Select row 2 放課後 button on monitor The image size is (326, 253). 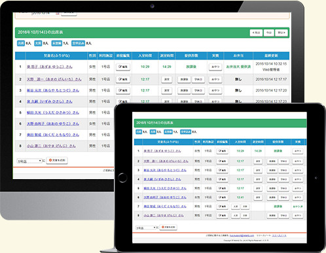184,79
